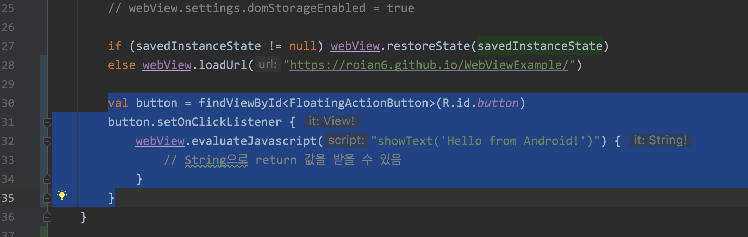Click line number 30 in the gutter

(8, 103)
